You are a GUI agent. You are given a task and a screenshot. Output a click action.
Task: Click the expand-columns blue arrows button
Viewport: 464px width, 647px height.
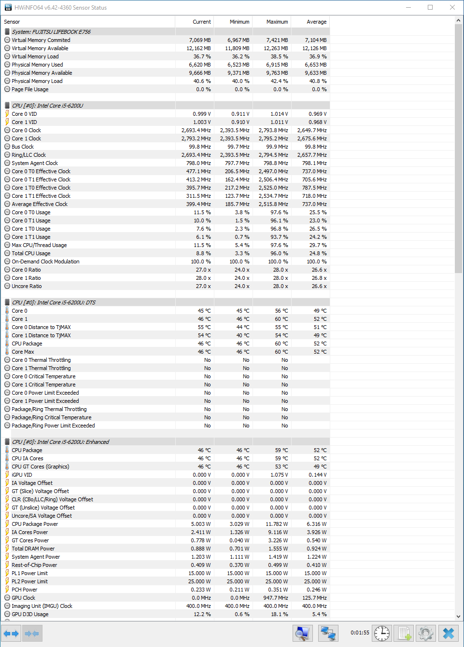11,633
